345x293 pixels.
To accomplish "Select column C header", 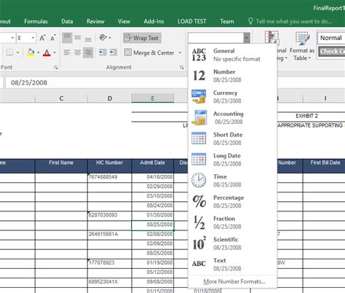I will 61,98.
